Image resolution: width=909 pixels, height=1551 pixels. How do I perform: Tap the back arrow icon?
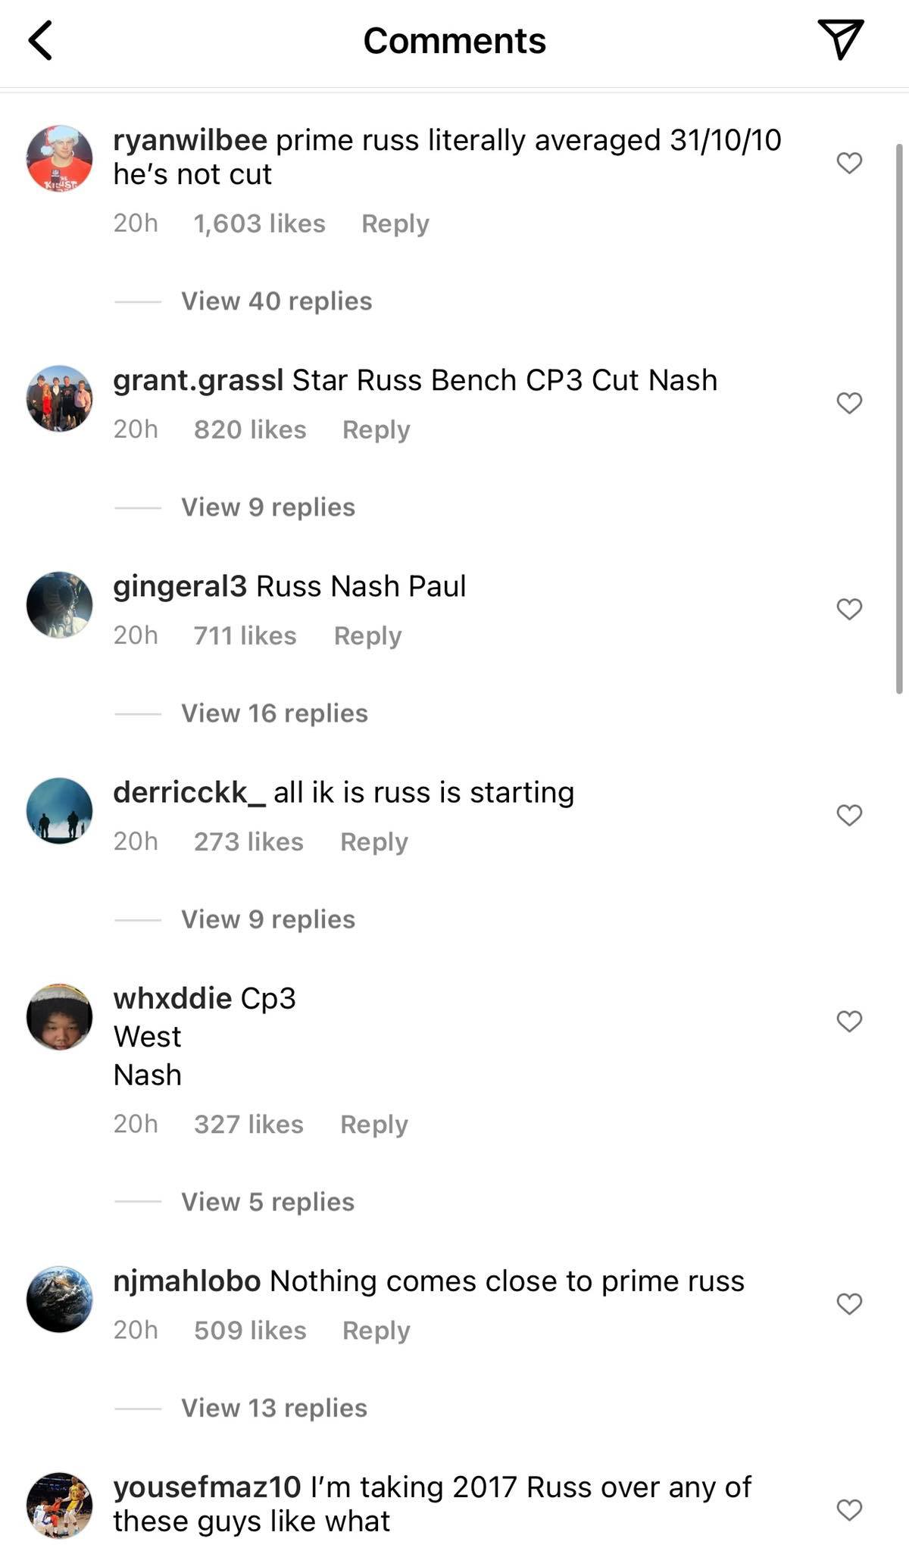40,40
